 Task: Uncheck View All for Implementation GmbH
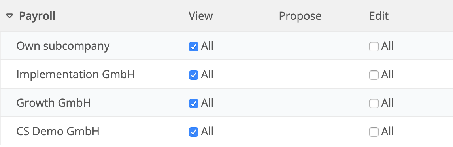(x=194, y=75)
